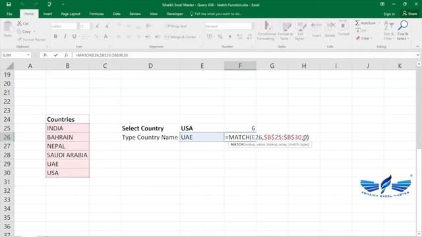Open Customize Quick Access Toolbar arrow
422x237 pixels.
point(63,5)
